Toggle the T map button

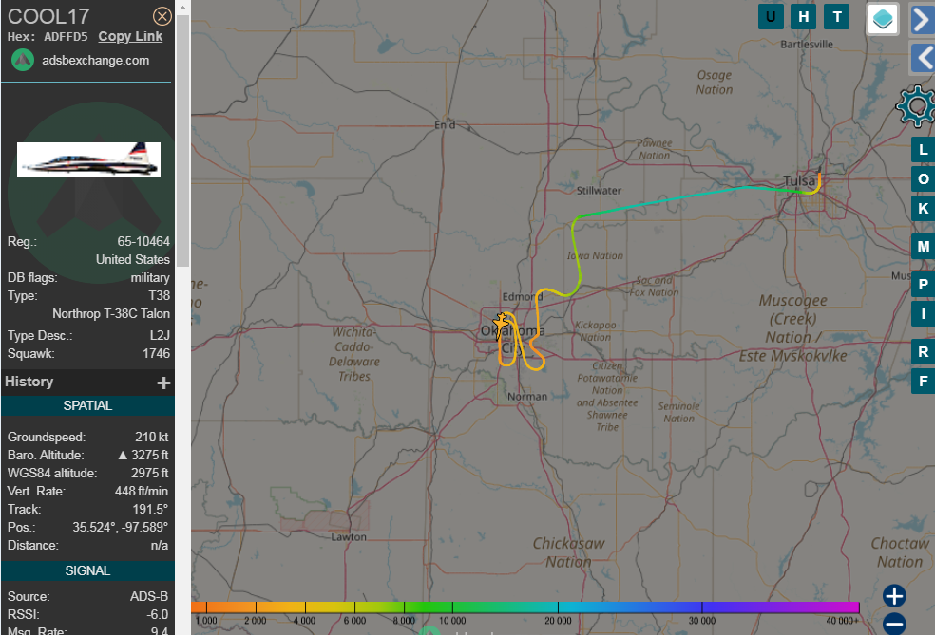click(x=836, y=17)
